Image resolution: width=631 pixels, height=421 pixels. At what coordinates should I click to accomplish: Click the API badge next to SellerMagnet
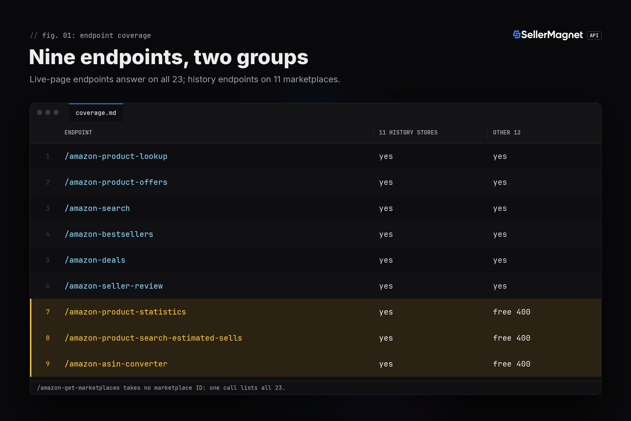click(x=594, y=35)
